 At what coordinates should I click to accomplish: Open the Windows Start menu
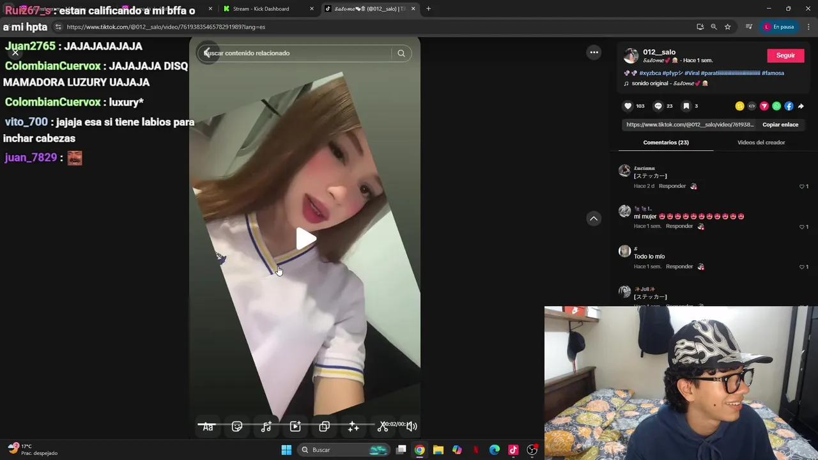click(286, 450)
